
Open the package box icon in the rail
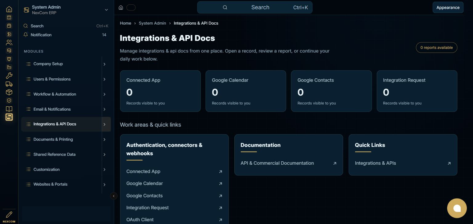pyautogui.click(x=9, y=92)
